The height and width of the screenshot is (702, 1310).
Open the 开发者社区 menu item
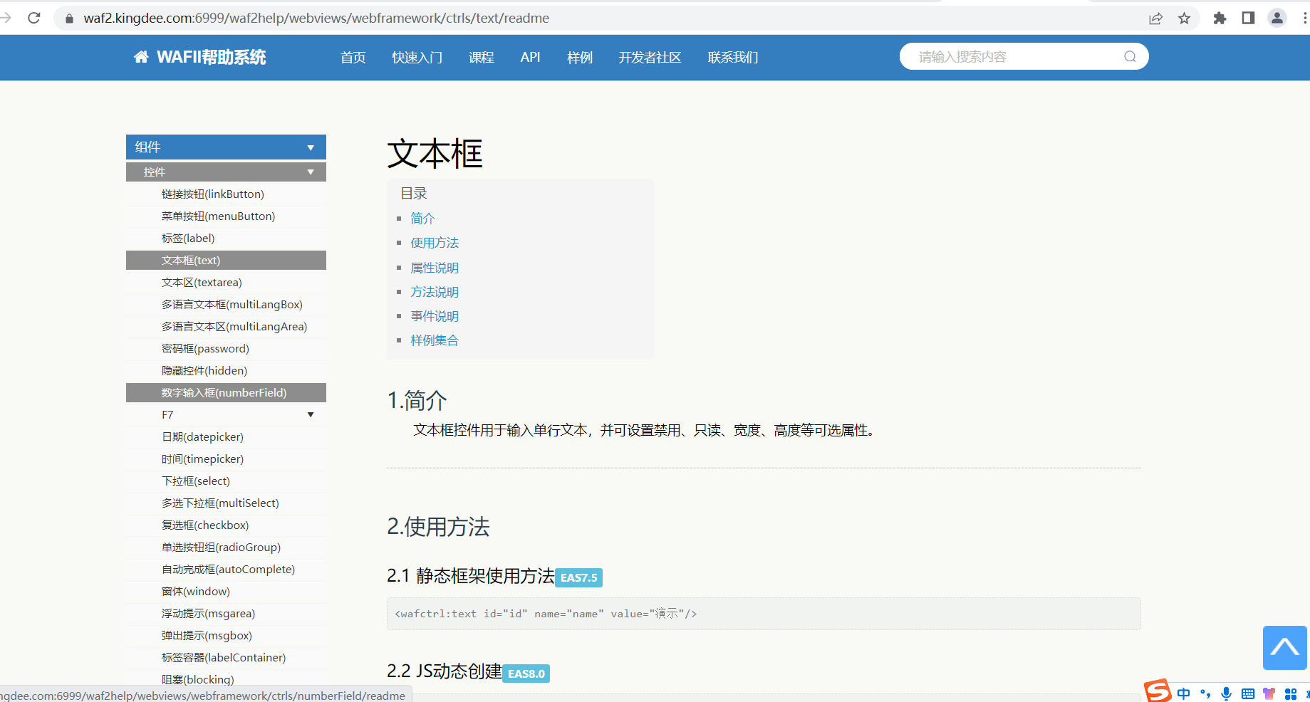click(x=650, y=58)
